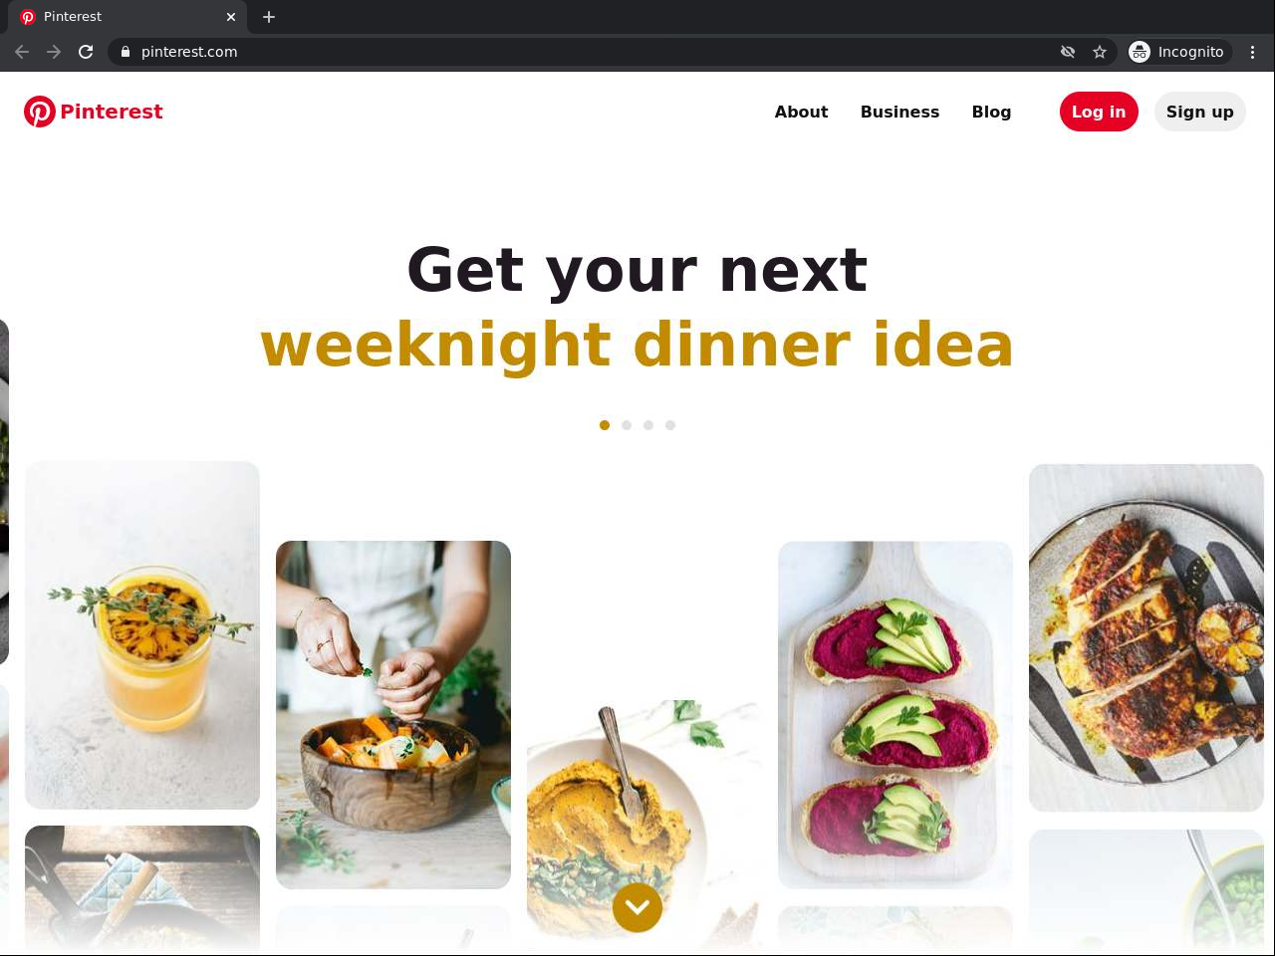This screenshot has height=956, width=1275.
Task: Select the second carousel indicator dot
Action: pos(627,425)
